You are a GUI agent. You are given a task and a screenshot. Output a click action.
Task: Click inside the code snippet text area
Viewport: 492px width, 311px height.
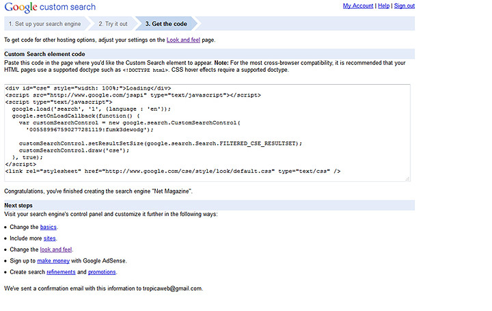point(207,133)
